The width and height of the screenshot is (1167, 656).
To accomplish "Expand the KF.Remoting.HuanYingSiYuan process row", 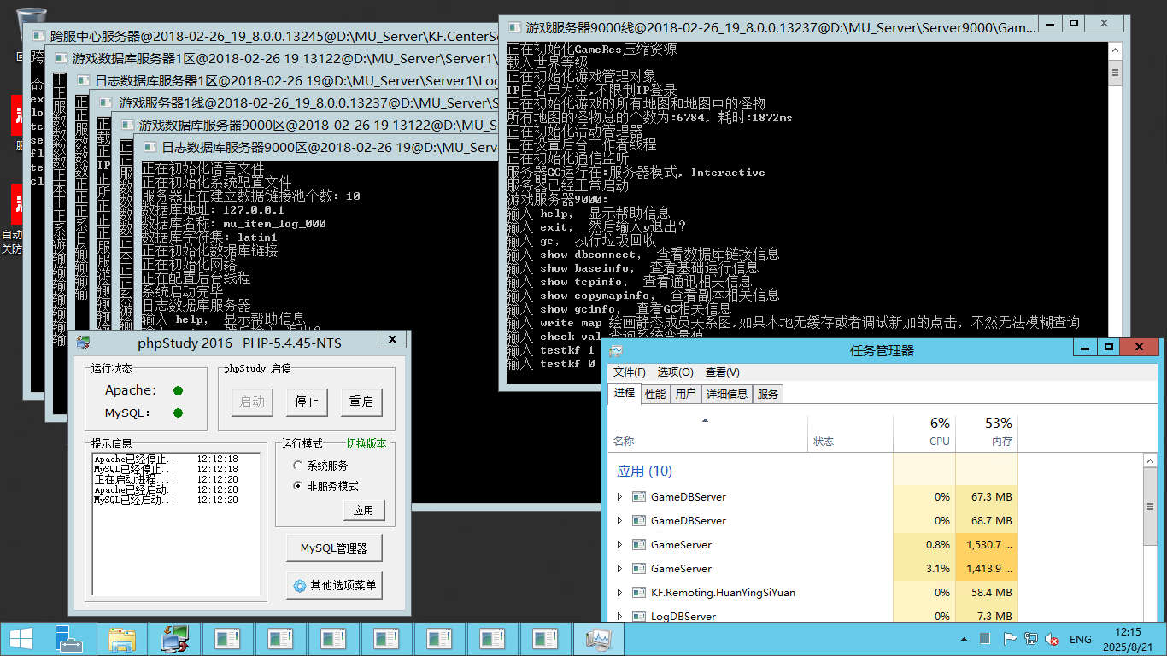I will coord(619,592).
